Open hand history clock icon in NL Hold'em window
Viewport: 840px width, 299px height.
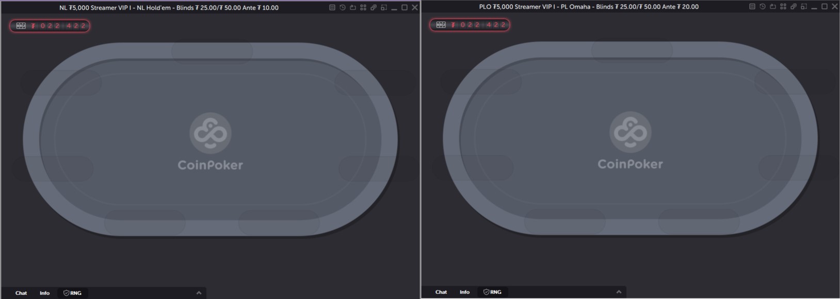click(343, 8)
